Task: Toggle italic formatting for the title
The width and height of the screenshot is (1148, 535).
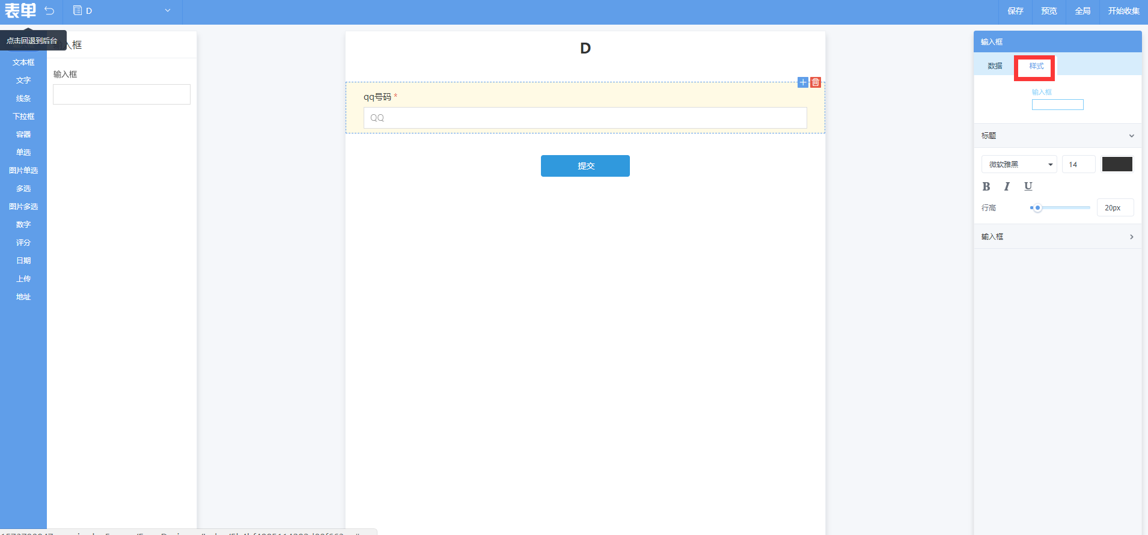Action: coord(1007,186)
